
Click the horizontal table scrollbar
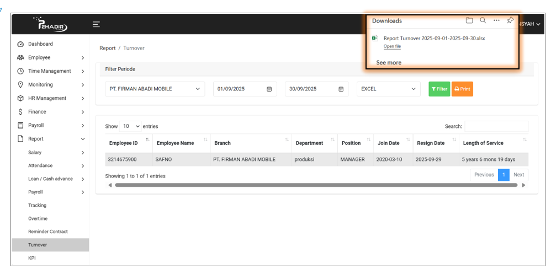coord(316,185)
